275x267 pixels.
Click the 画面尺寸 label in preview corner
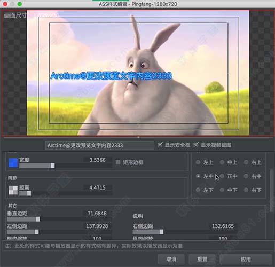click(x=15, y=15)
